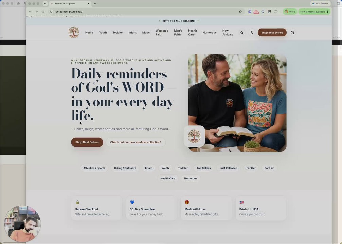Select the Just Released category pill
Image resolution: width=342 pixels, height=244 pixels.
click(228, 168)
